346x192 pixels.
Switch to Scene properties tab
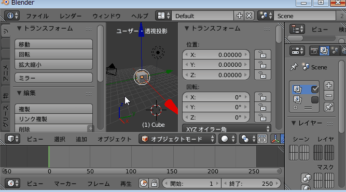[x=334, y=51]
